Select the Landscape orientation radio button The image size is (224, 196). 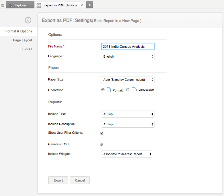(128, 90)
